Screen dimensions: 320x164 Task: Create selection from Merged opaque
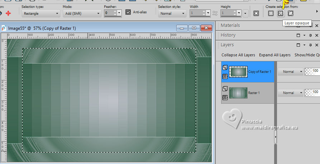pyautogui.click(x=291, y=14)
